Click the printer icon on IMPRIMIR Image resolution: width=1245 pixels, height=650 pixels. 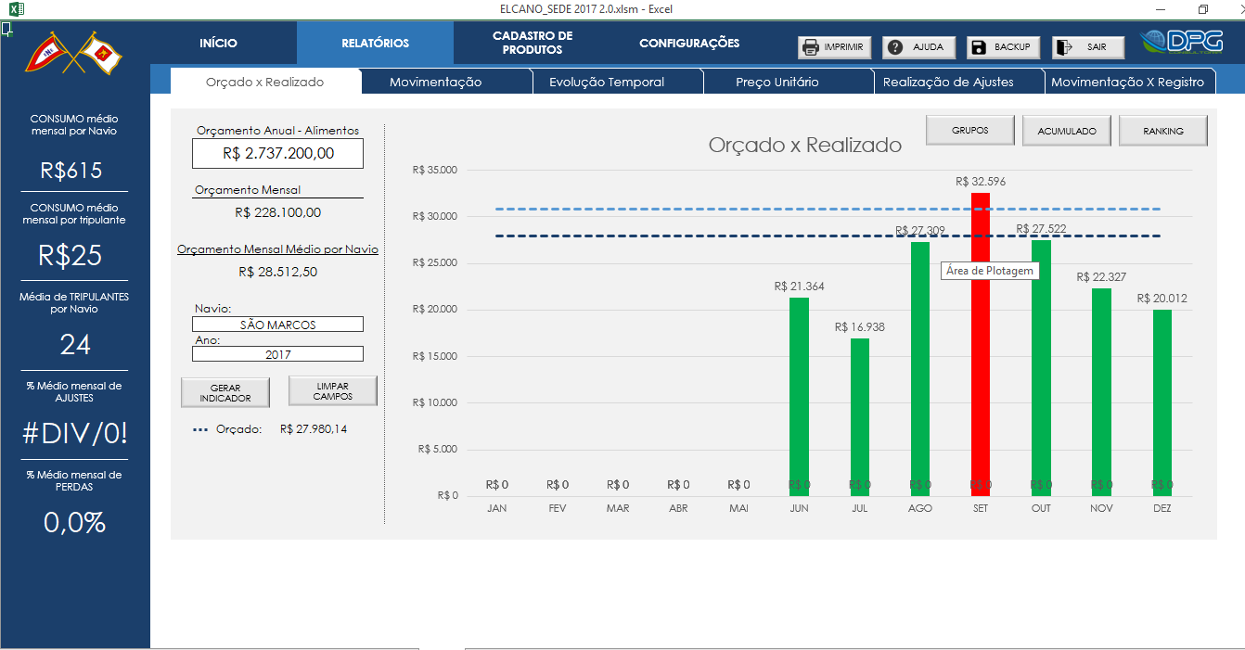click(810, 47)
